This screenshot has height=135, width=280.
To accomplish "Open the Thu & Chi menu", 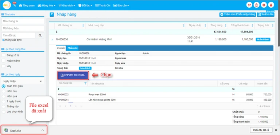I will pos(103,5).
